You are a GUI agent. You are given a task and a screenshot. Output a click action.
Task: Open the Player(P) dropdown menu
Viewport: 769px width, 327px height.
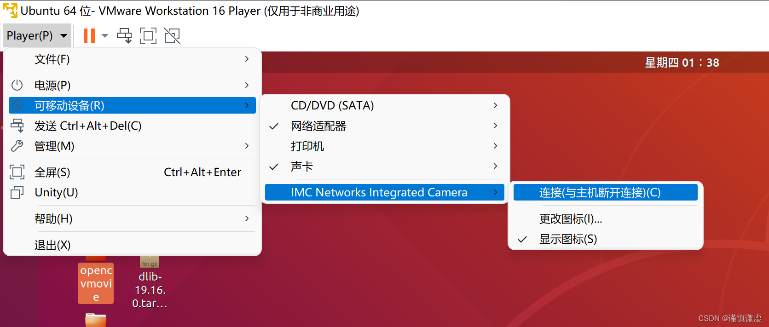(x=37, y=35)
